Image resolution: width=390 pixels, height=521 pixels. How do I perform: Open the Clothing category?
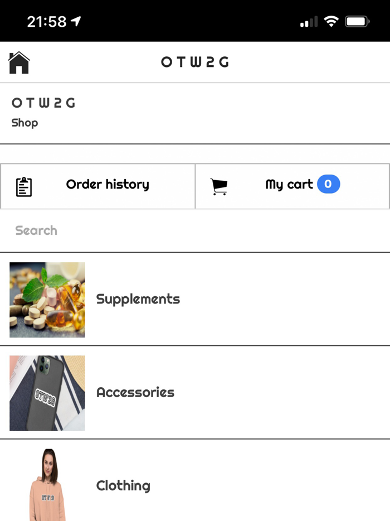pos(123,485)
